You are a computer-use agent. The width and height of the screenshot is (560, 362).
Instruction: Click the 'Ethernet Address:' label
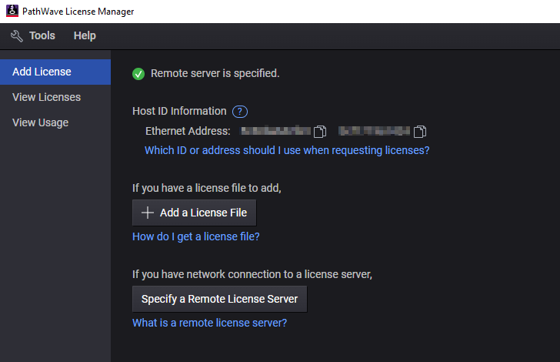point(188,131)
